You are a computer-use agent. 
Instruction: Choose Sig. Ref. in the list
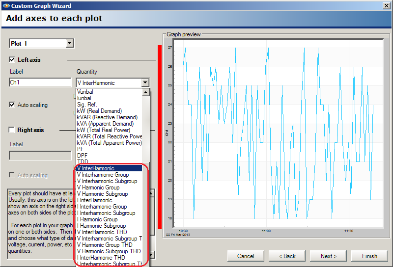point(109,105)
